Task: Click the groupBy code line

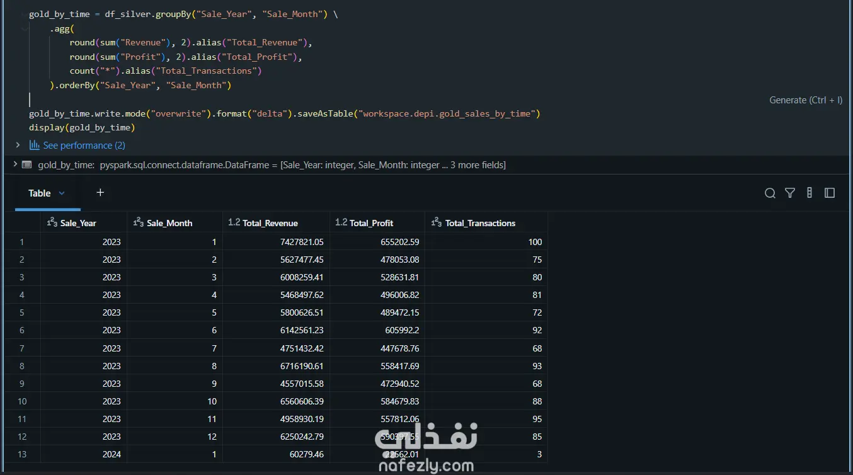Action: point(183,14)
